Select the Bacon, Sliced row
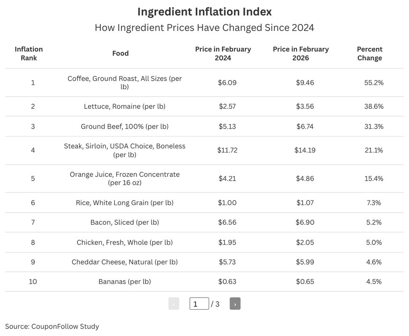The image size is (409, 336). [204, 222]
